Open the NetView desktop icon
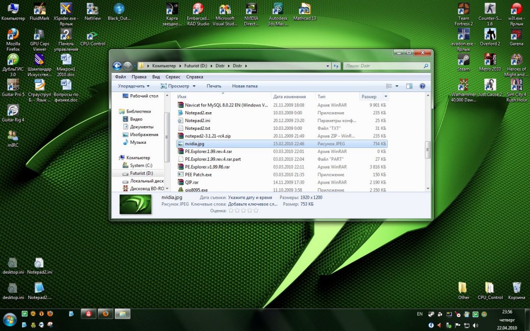Screen dimensions: 530x331 click(x=93, y=12)
